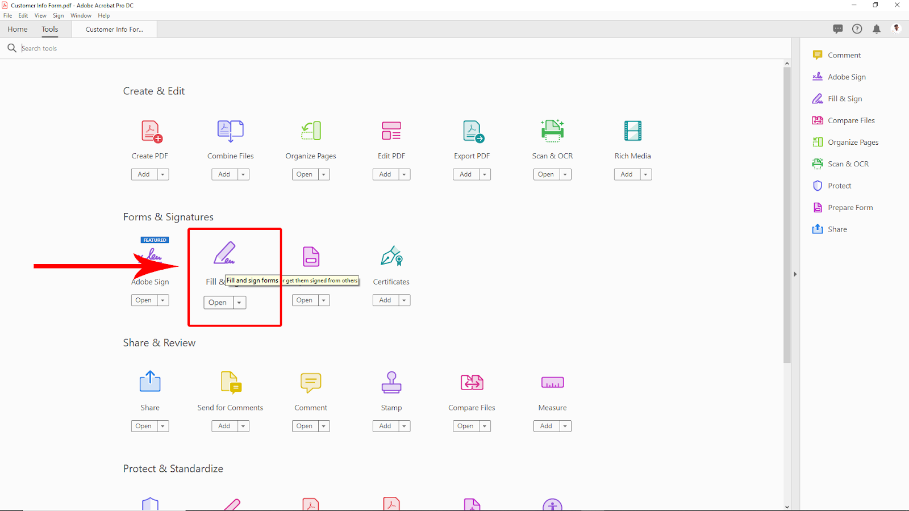Image resolution: width=909 pixels, height=511 pixels.
Task: Select the Export PDF icon
Action: (x=473, y=131)
